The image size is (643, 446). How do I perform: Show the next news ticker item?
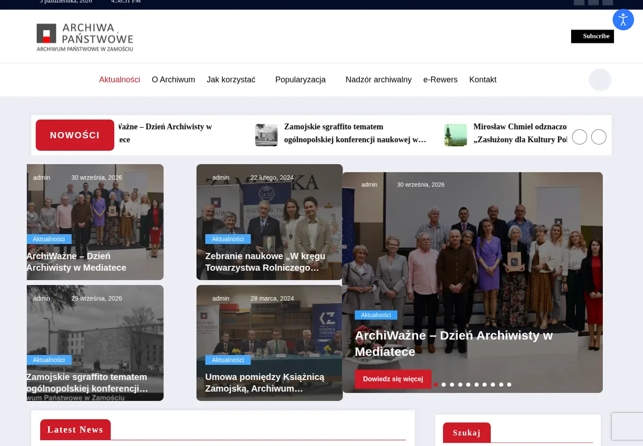[599, 137]
